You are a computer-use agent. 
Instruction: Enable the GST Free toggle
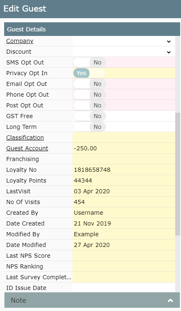click(89, 116)
